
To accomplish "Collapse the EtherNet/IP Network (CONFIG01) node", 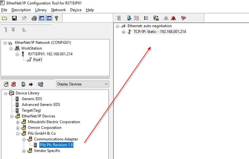I will pyautogui.click(x=5, y=43).
